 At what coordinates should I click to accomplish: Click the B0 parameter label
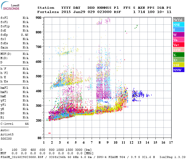pyautogui.click(x=2, y=113)
